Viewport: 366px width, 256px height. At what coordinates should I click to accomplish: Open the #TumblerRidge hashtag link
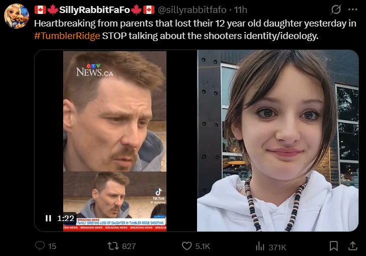coord(67,36)
